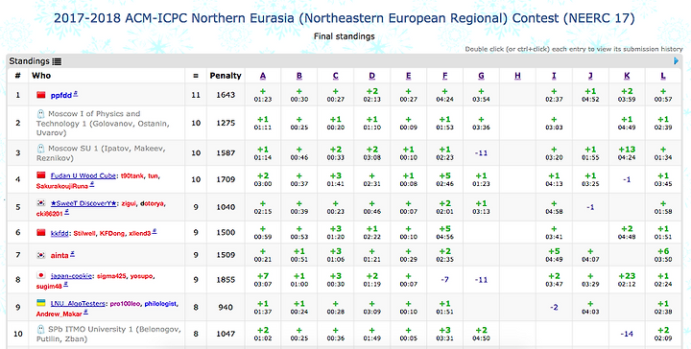Select SPb ITMO's -14 entry for problem K
The image size is (691, 349).
click(627, 334)
